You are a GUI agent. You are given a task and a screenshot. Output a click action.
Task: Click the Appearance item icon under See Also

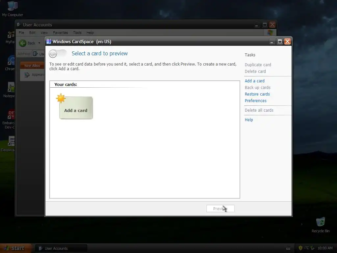27,75
